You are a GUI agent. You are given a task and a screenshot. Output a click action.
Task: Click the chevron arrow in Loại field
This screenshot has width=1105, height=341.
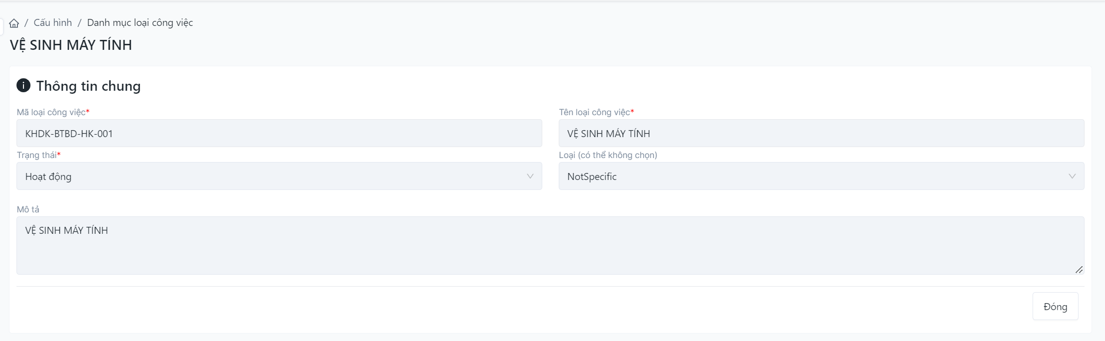[x=1072, y=176]
